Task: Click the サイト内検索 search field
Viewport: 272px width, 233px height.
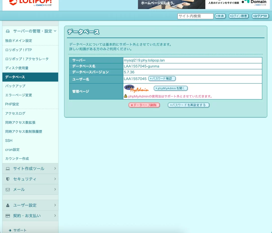Action: point(195,16)
